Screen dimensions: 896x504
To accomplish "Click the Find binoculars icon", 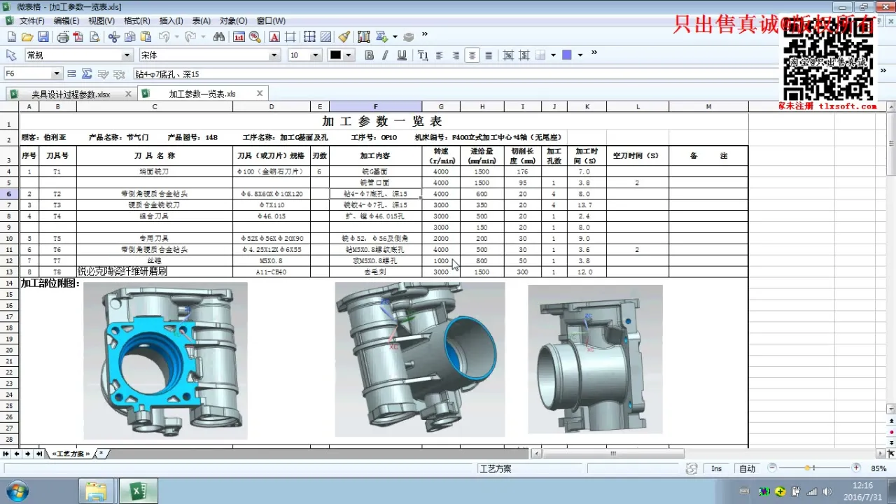I will click(218, 37).
